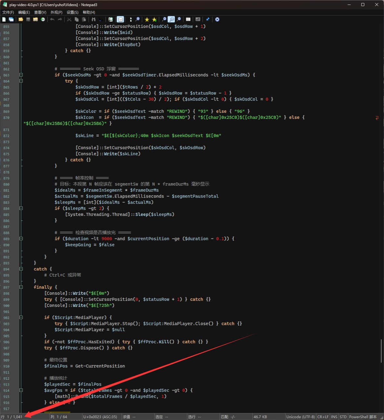
Task: Create a new document with the blank page icon
Action: [x=4, y=20]
